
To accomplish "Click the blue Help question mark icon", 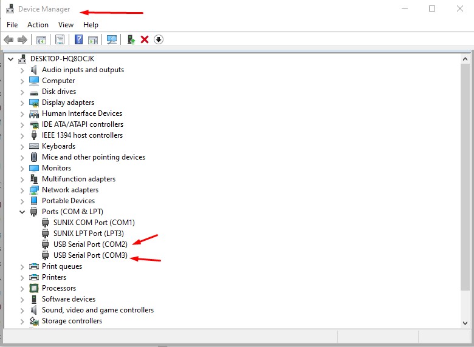I will (x=78, y=39).
